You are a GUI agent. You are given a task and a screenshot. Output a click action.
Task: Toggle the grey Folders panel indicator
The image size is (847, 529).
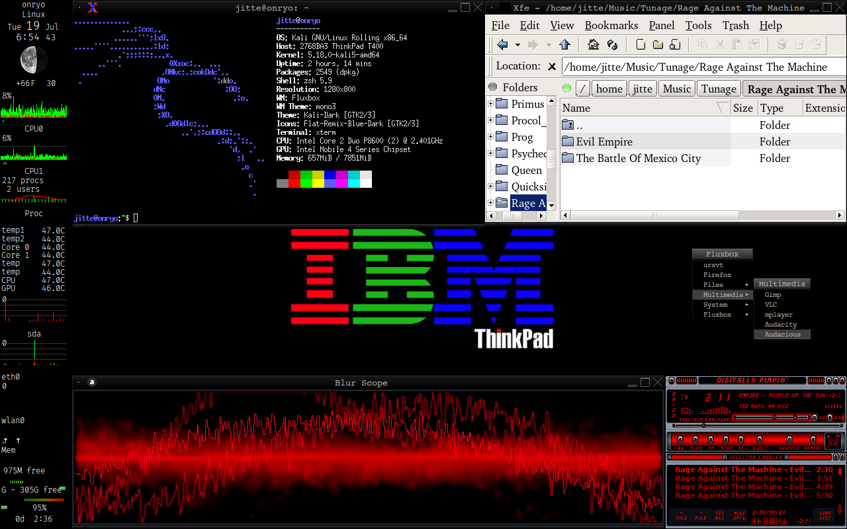pos(493,87)
